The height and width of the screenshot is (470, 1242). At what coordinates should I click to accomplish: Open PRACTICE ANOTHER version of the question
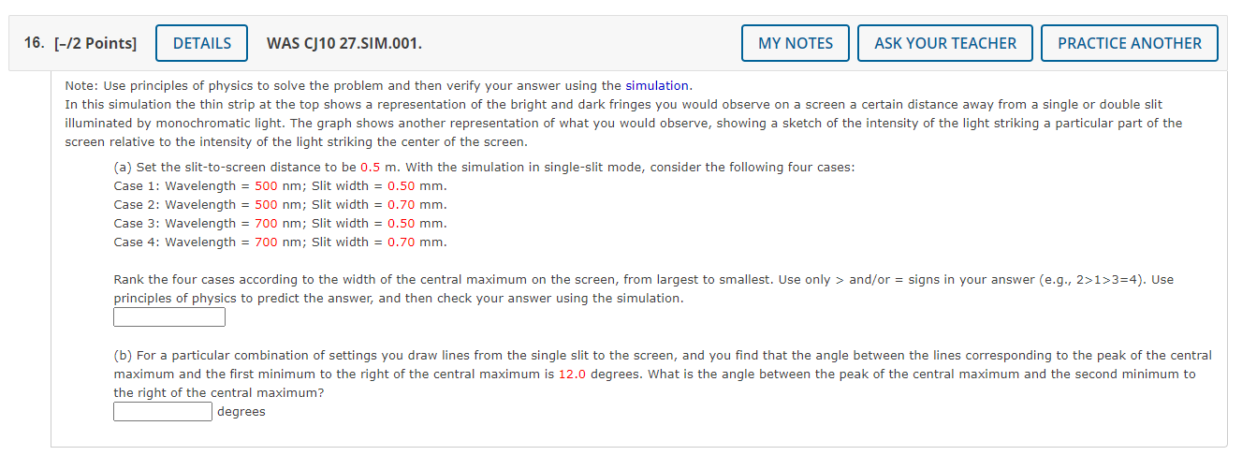[1129, 43]
